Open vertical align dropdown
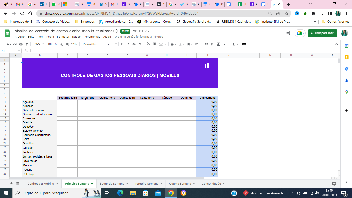Screen dimensions: 352x198 tap(181, 44)
